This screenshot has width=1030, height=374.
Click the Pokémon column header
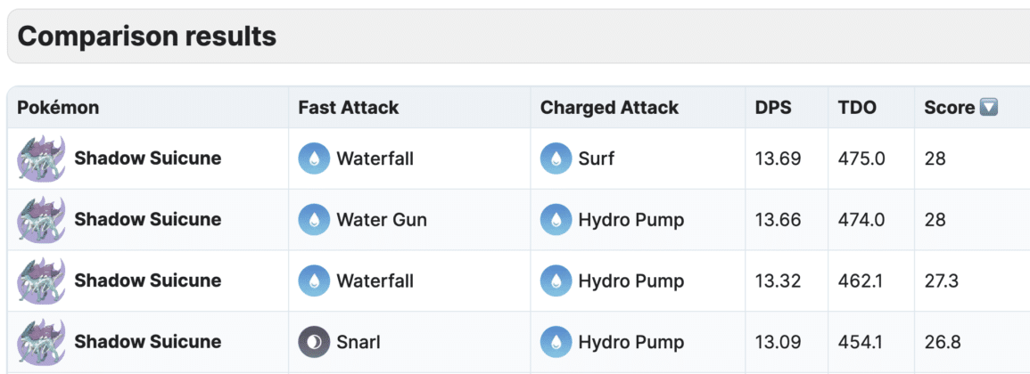pyautogui.click(x=58, y=108)
